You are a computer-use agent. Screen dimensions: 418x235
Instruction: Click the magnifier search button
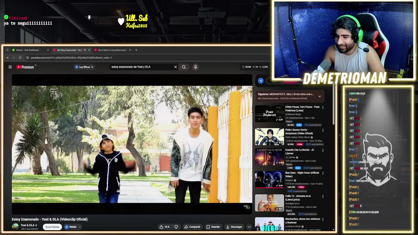[184, 67]
